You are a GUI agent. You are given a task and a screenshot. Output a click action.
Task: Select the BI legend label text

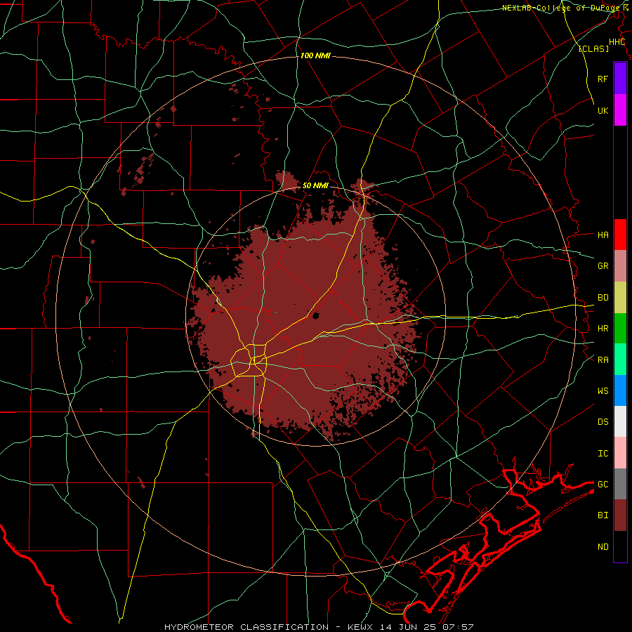(603, 515)
